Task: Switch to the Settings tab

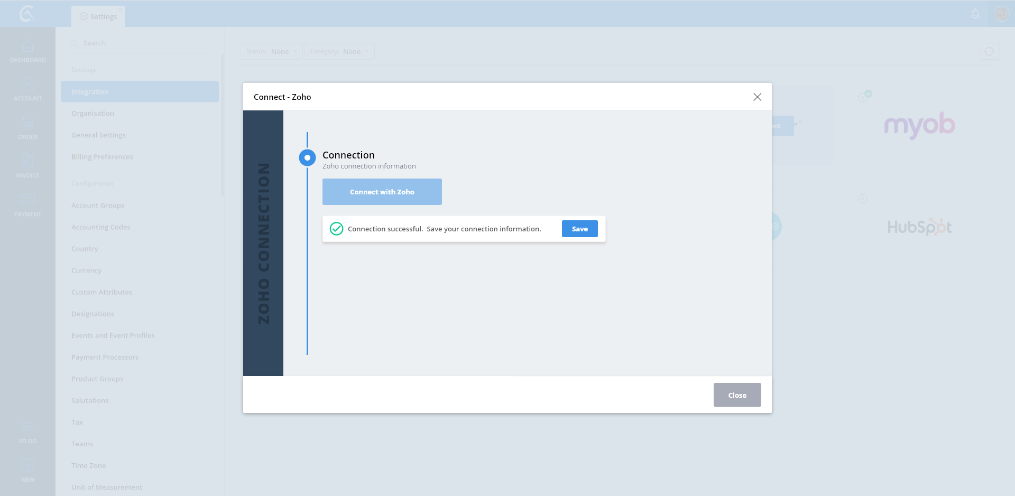Action: [x=98, y=16]
